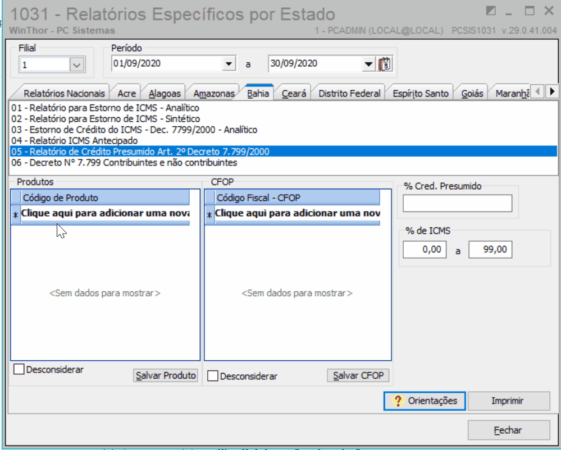Select report 03 Estorno de Crédito do ICMS
Viewport: 561px width, 450px height.
pyautogui.click(x=284, y=130)
